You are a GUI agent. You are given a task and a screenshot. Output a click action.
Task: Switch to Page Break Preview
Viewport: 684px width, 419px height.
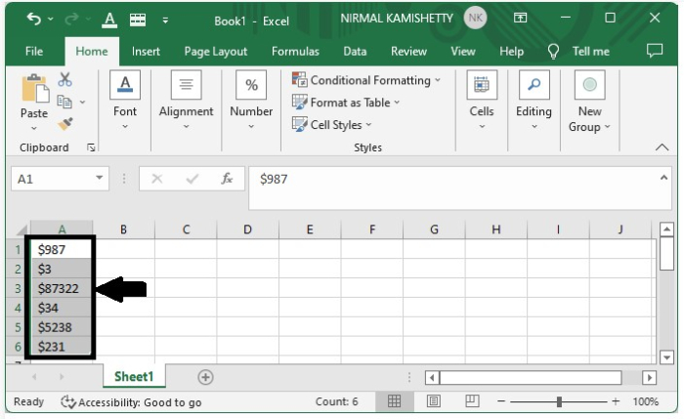point(472,401)
